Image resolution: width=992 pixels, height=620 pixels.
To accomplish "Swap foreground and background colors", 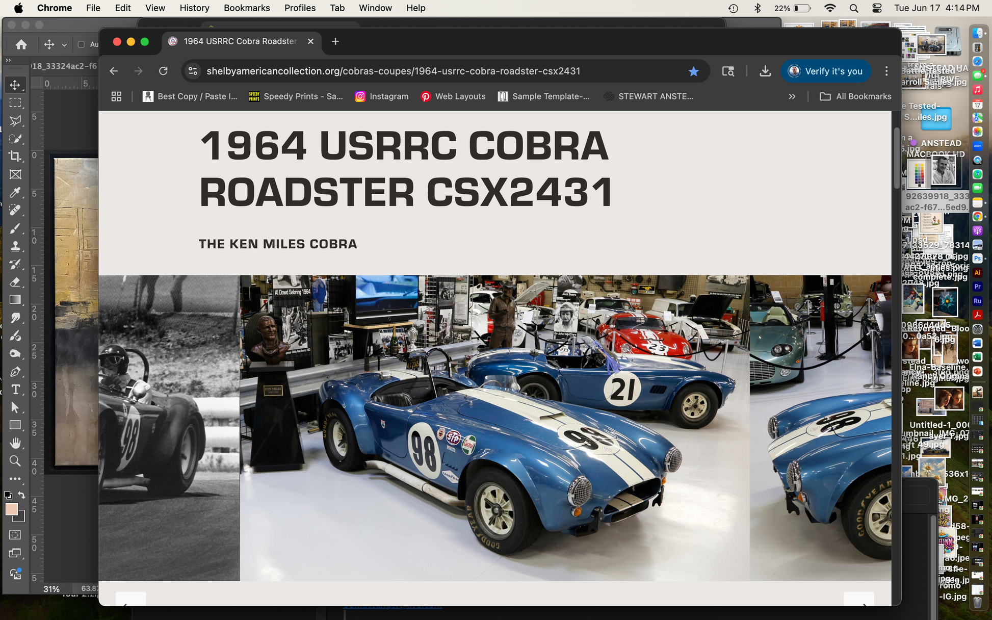I will tap(22, 495).
